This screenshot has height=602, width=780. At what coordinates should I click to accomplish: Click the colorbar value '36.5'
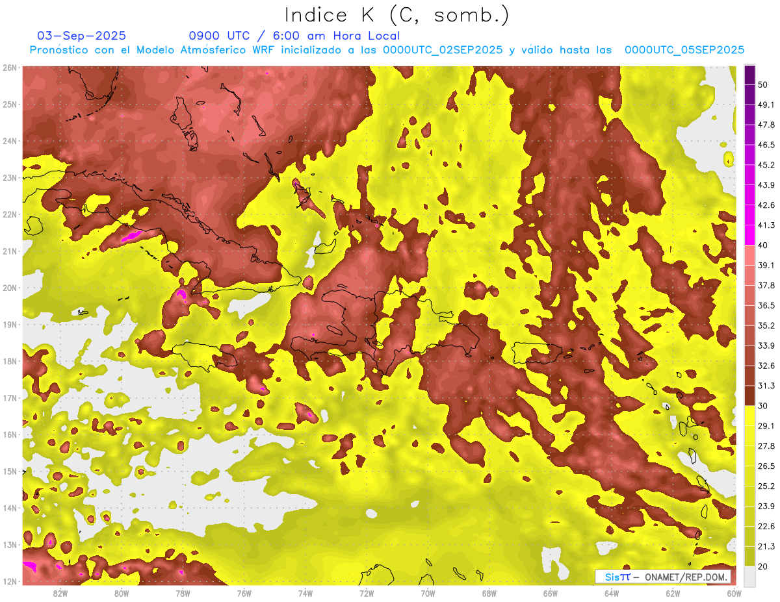766,305
